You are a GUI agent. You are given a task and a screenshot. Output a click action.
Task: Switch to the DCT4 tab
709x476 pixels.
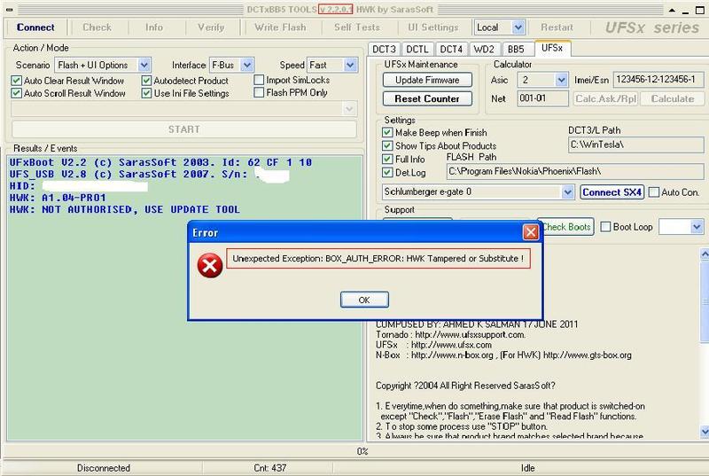[x=451, y=49]
